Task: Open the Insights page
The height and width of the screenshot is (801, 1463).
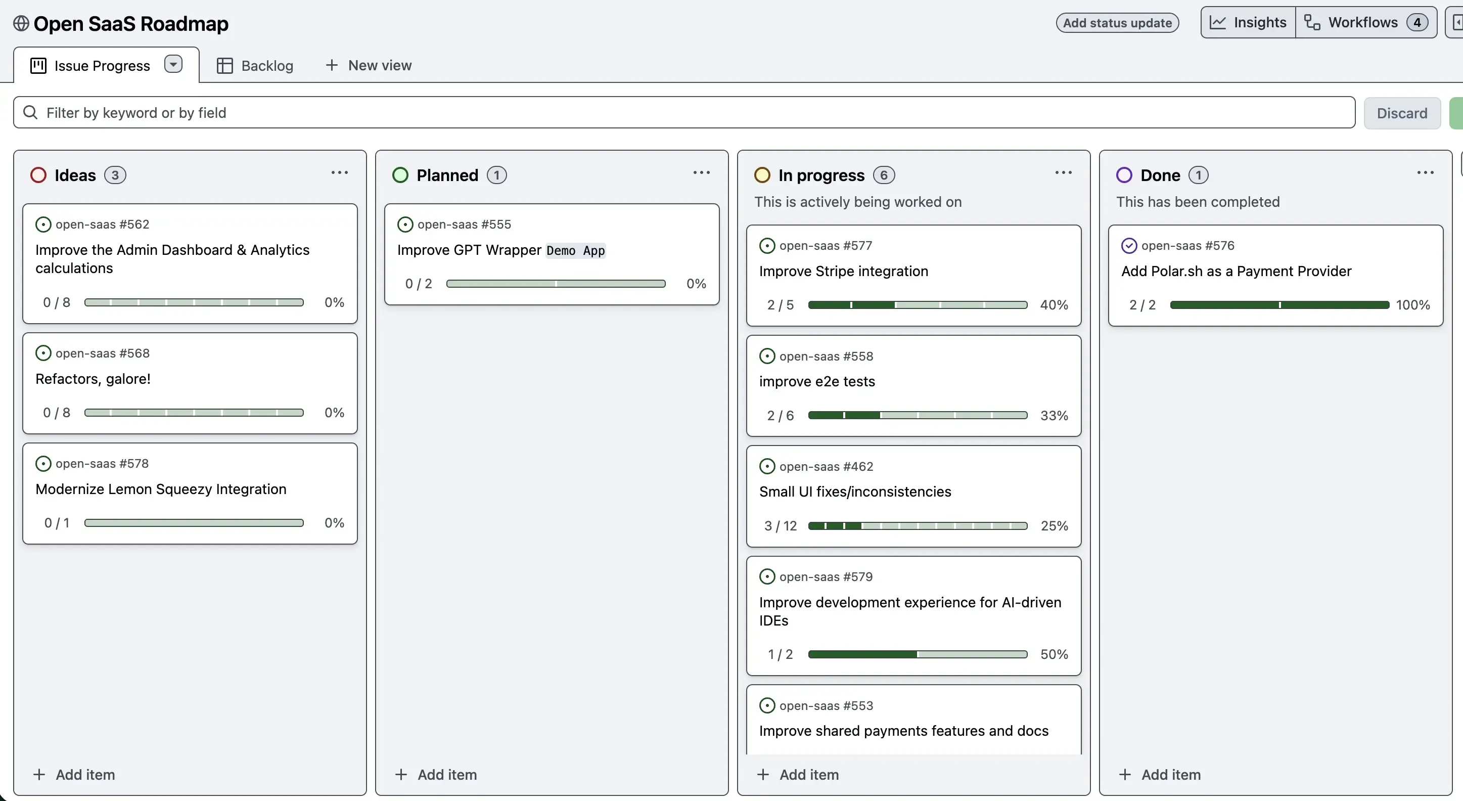Action: click(1248, 22)
